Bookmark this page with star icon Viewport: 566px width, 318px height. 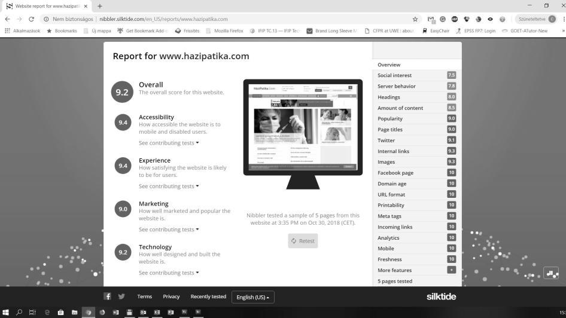(x=415, y=19)
